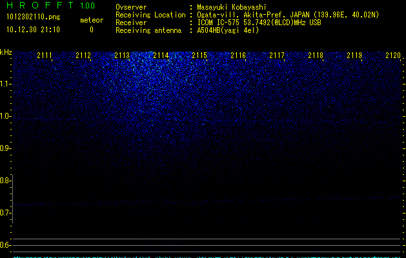Click the Ogata-vill. Akita-Pref. JAPAN location text
Image resolution: width=406 pixels, height=258 pixels.
point(288,15)
